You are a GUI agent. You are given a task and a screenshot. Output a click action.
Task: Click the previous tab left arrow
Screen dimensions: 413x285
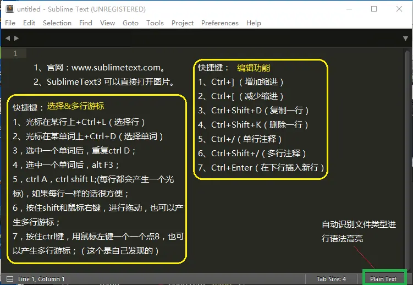(8, 38)
